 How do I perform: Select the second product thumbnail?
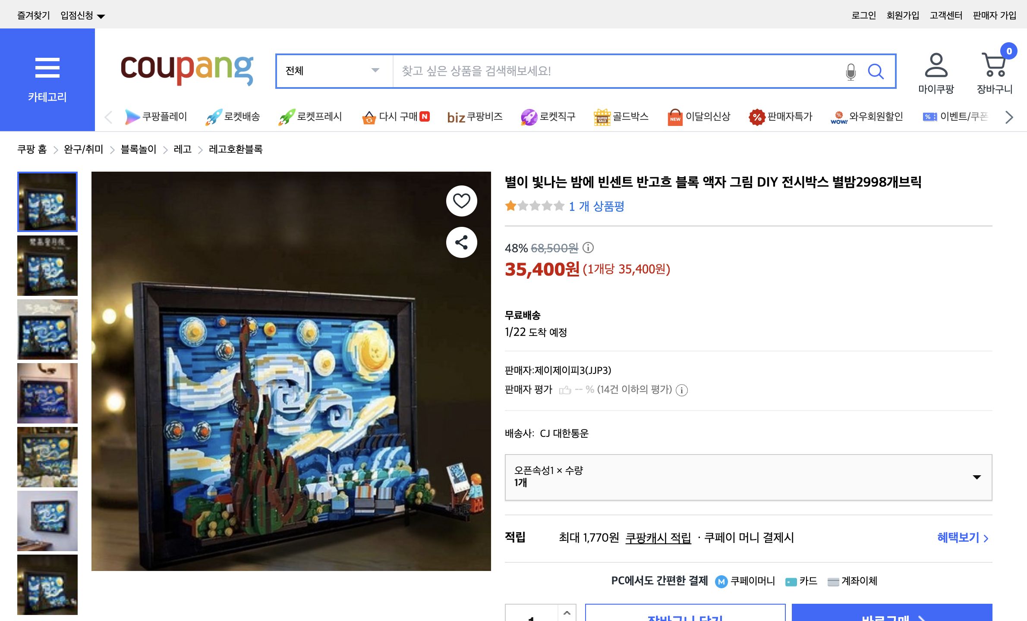tap(47, 265)
